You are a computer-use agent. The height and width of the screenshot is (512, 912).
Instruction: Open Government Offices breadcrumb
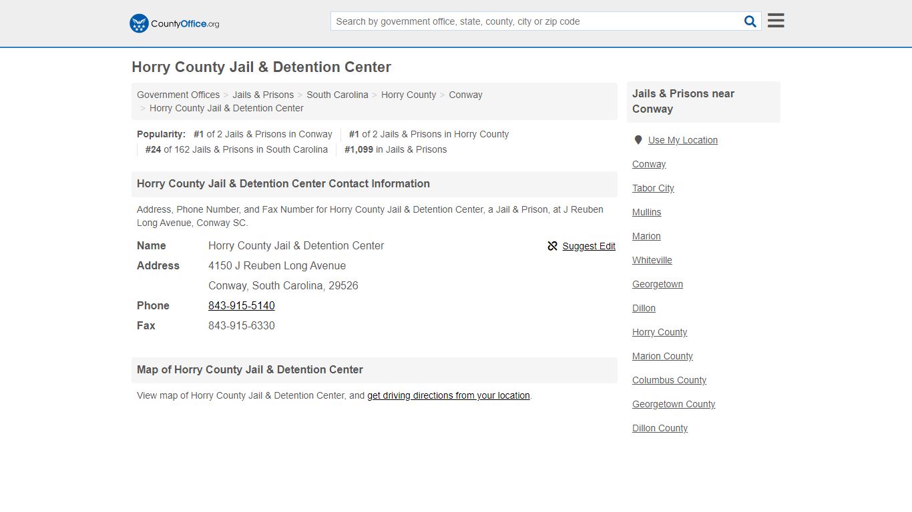point(178,95)
